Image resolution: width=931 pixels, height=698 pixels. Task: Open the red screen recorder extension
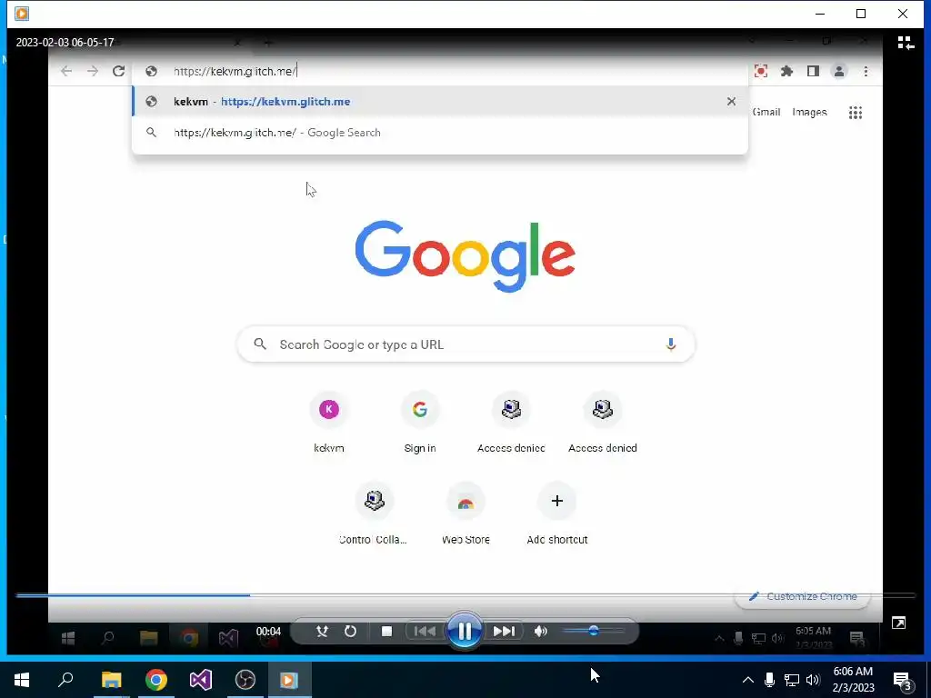(761, 71)
